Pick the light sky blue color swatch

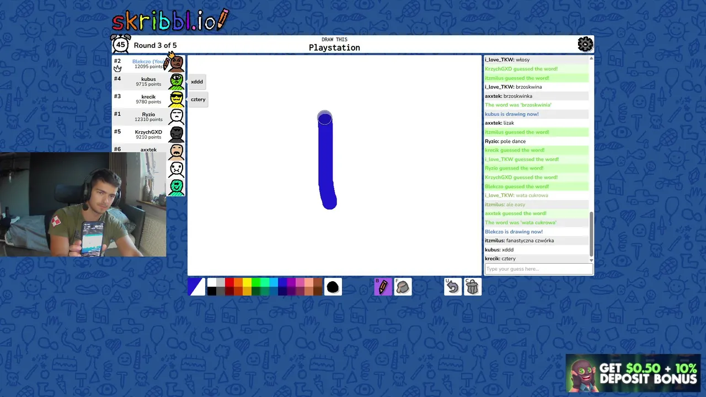pyautogui.click(x=274, y=282)
